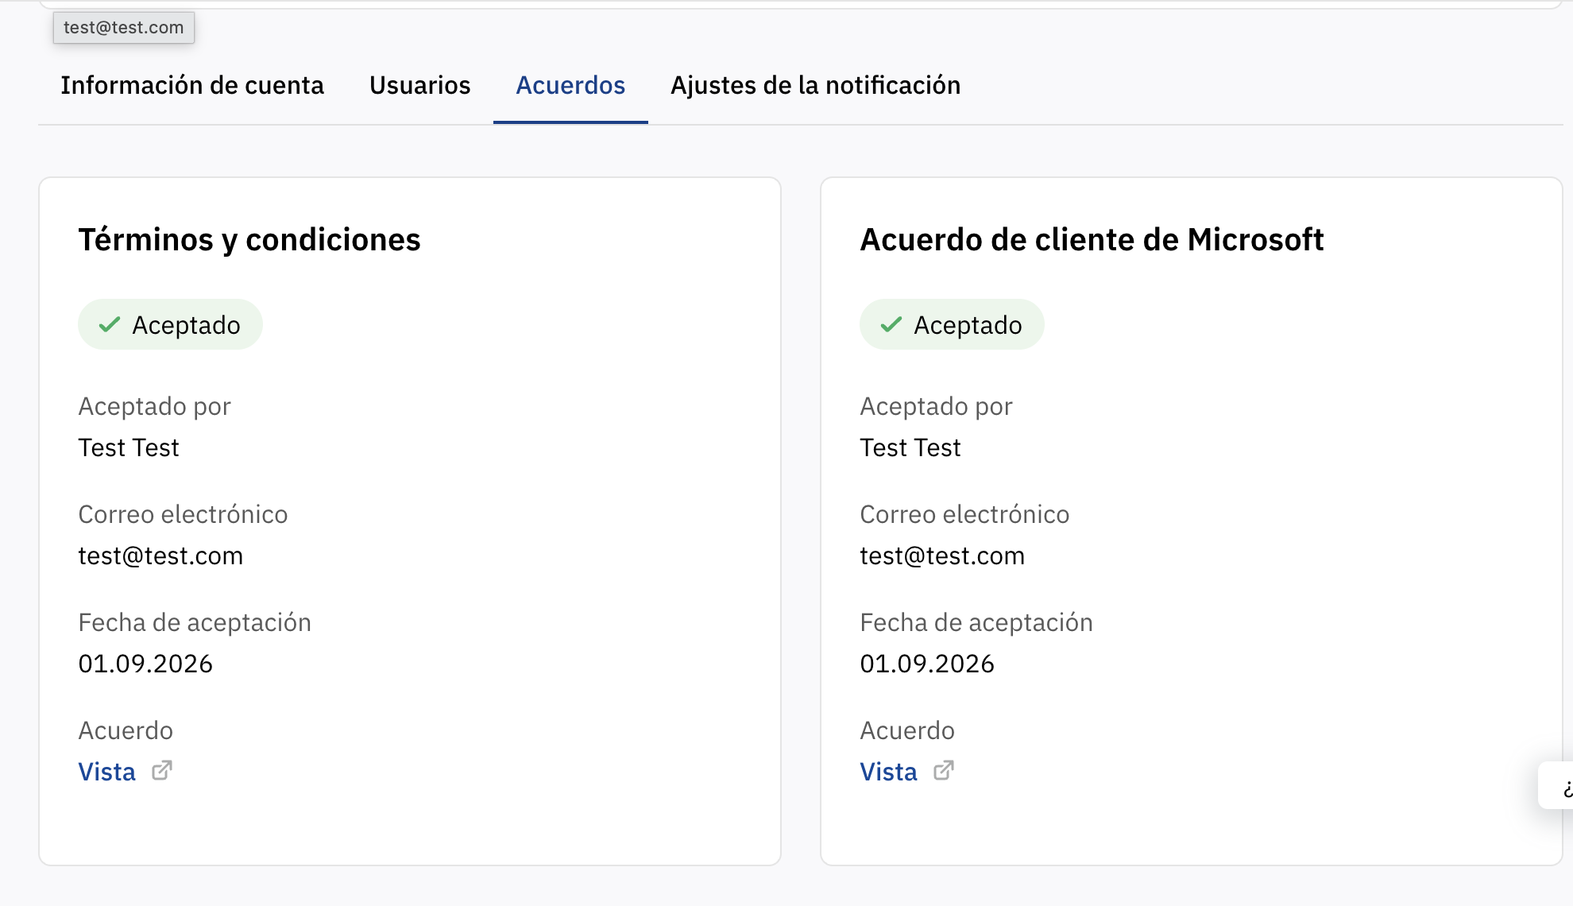Open Vista link under Términos y condiciones
The height and width of the screenshot is (906, 1573).
click(107, 772)
